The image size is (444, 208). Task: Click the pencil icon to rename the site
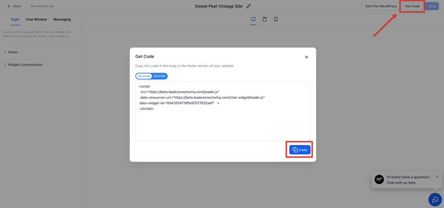pyautogui.click(x=249, y=6)
